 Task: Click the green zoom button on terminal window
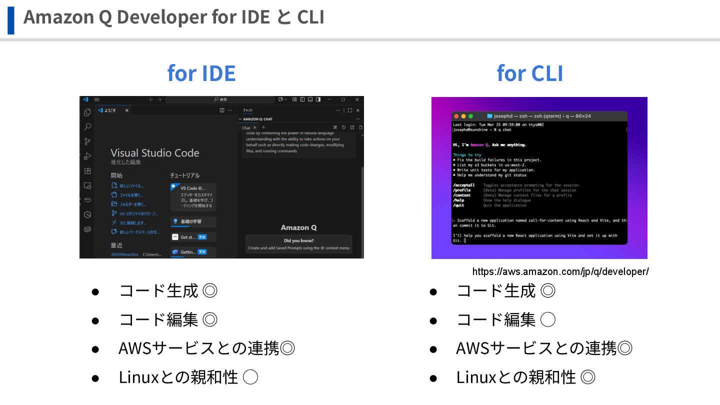click(470, 116)
